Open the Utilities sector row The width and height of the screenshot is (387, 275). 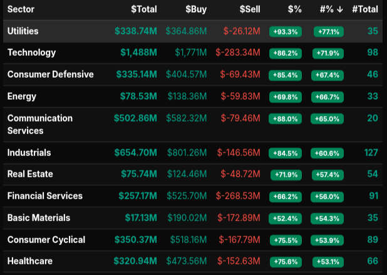(x=23, y=31)
